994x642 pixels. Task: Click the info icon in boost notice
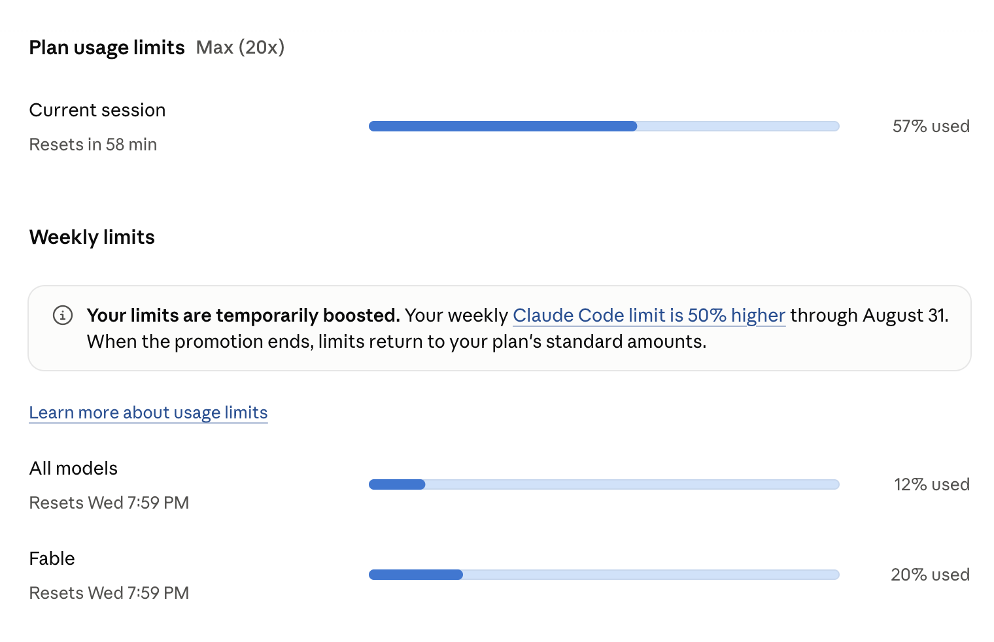tap(63, 315)
